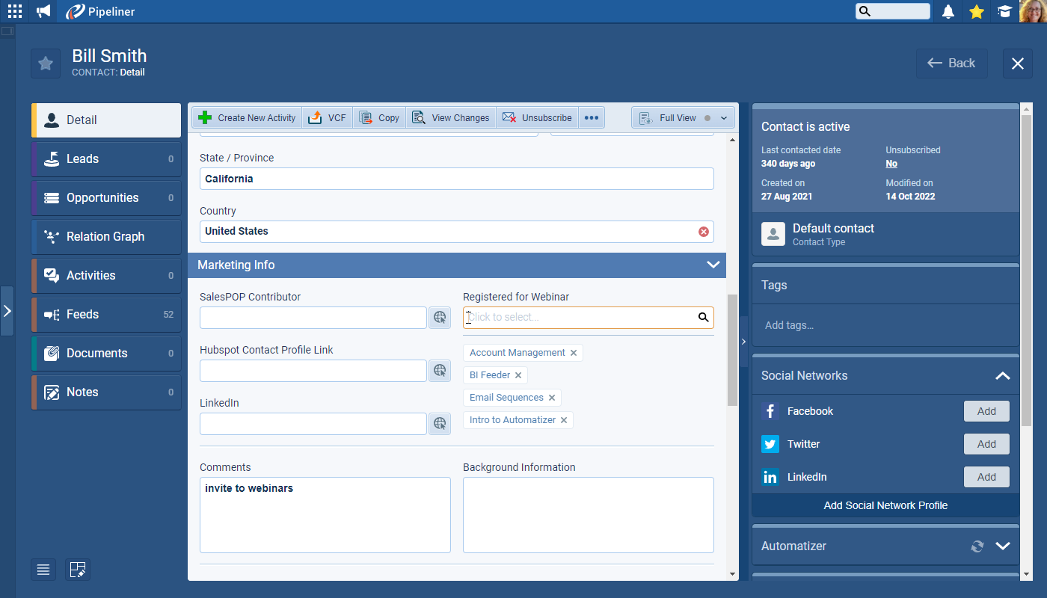
Task: Click the Automatizer refresh icon
Action: coord(977,546)
